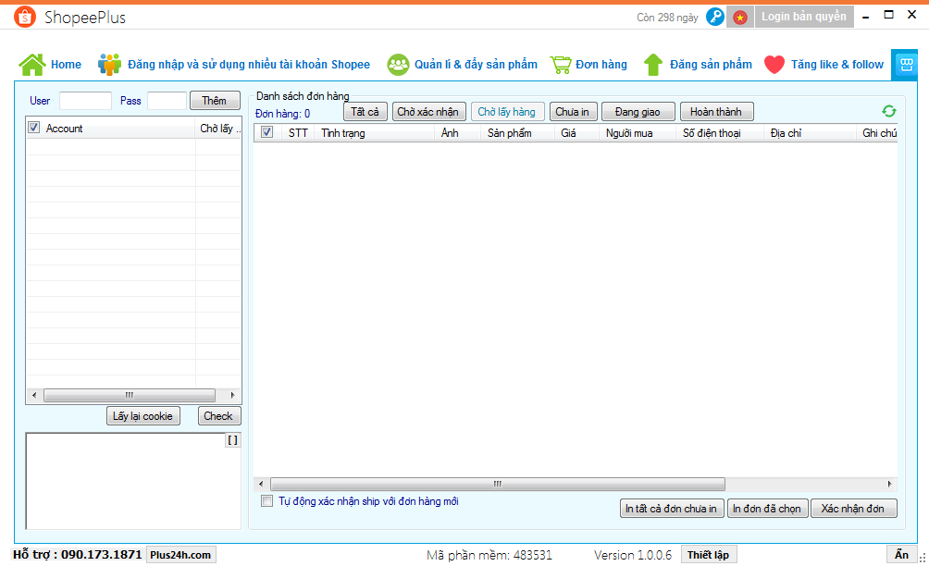Select the Hoàn thành order filter
Viewport: 929px width, 566px height.
pyautogui.click(x=716, y=112)
